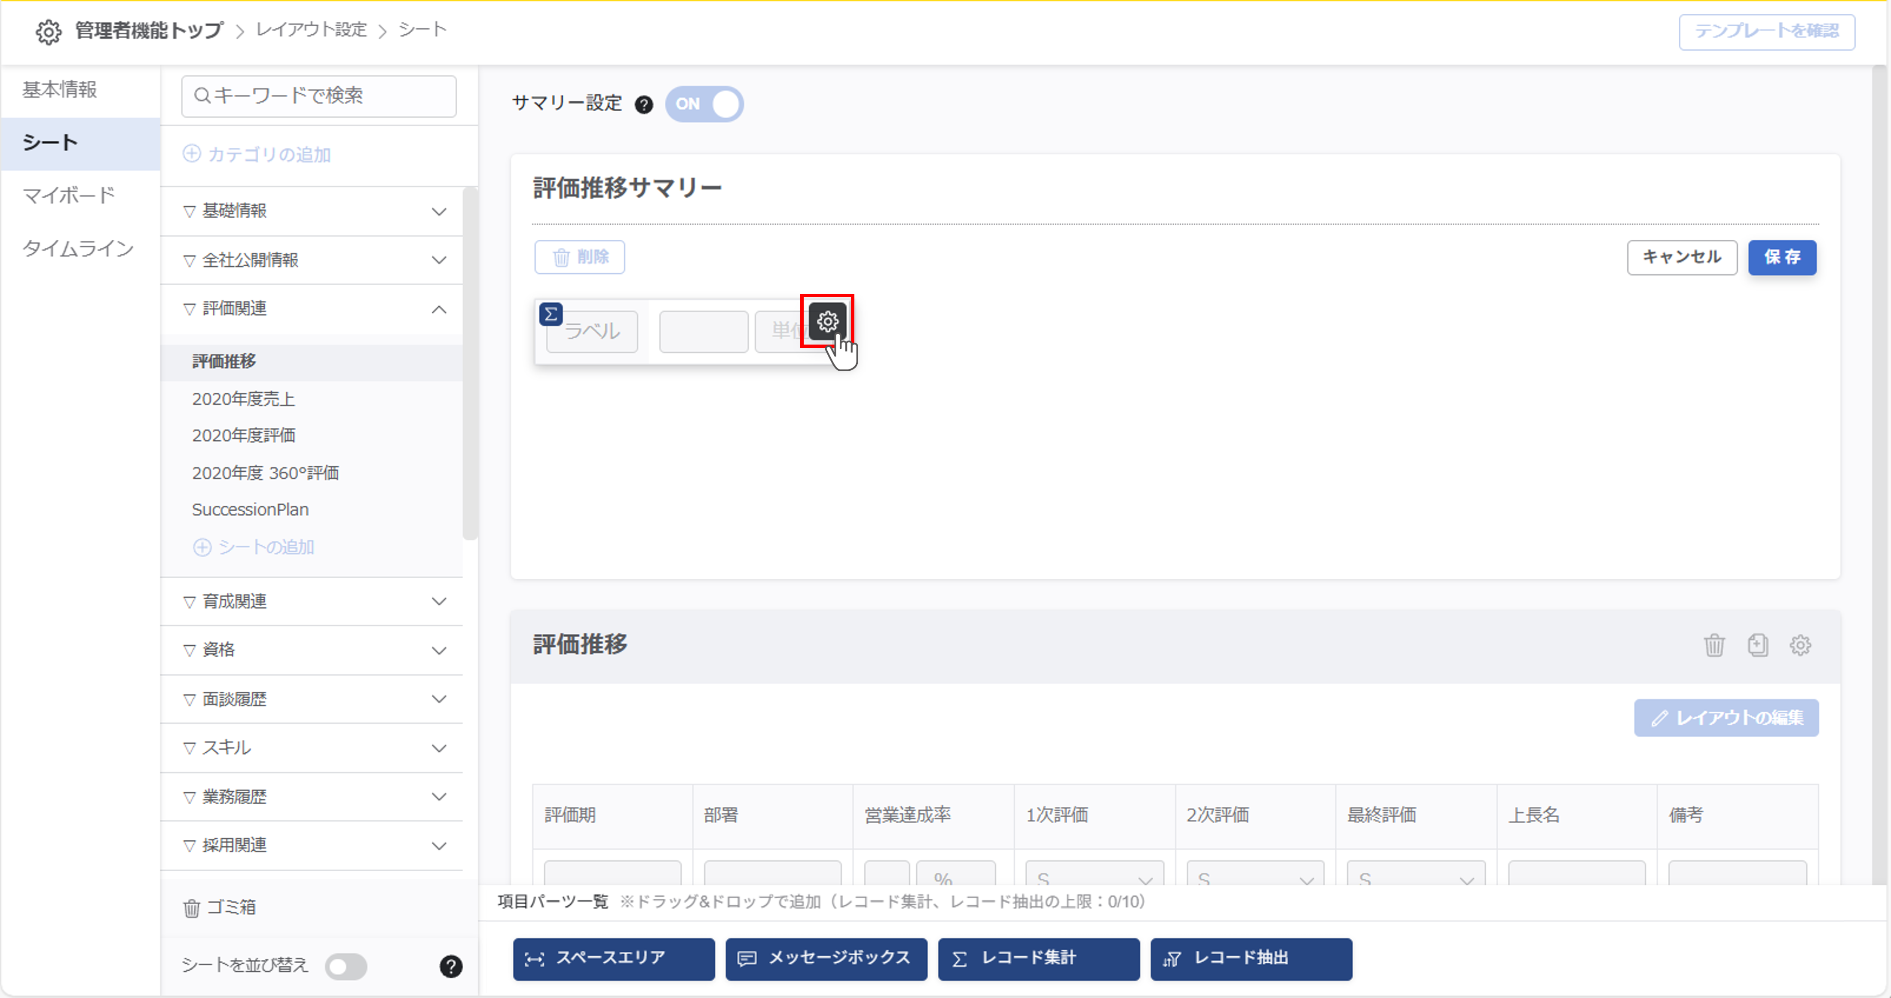Collapse the 評価関連 category

(x=439, y=309)
